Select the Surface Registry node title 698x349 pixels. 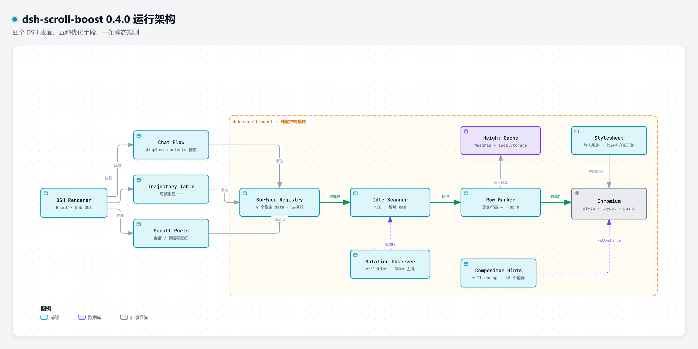(x=279, y=200)
